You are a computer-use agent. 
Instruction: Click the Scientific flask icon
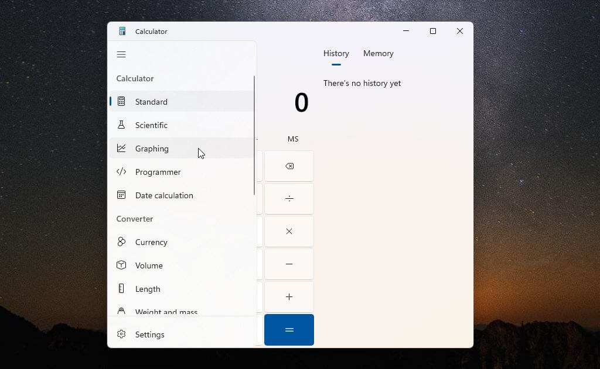click(121, 125)
